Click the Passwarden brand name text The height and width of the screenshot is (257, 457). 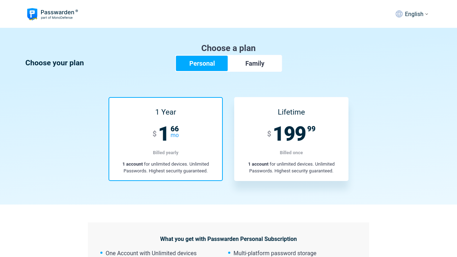pyautogui.click(x=57, y=12)
